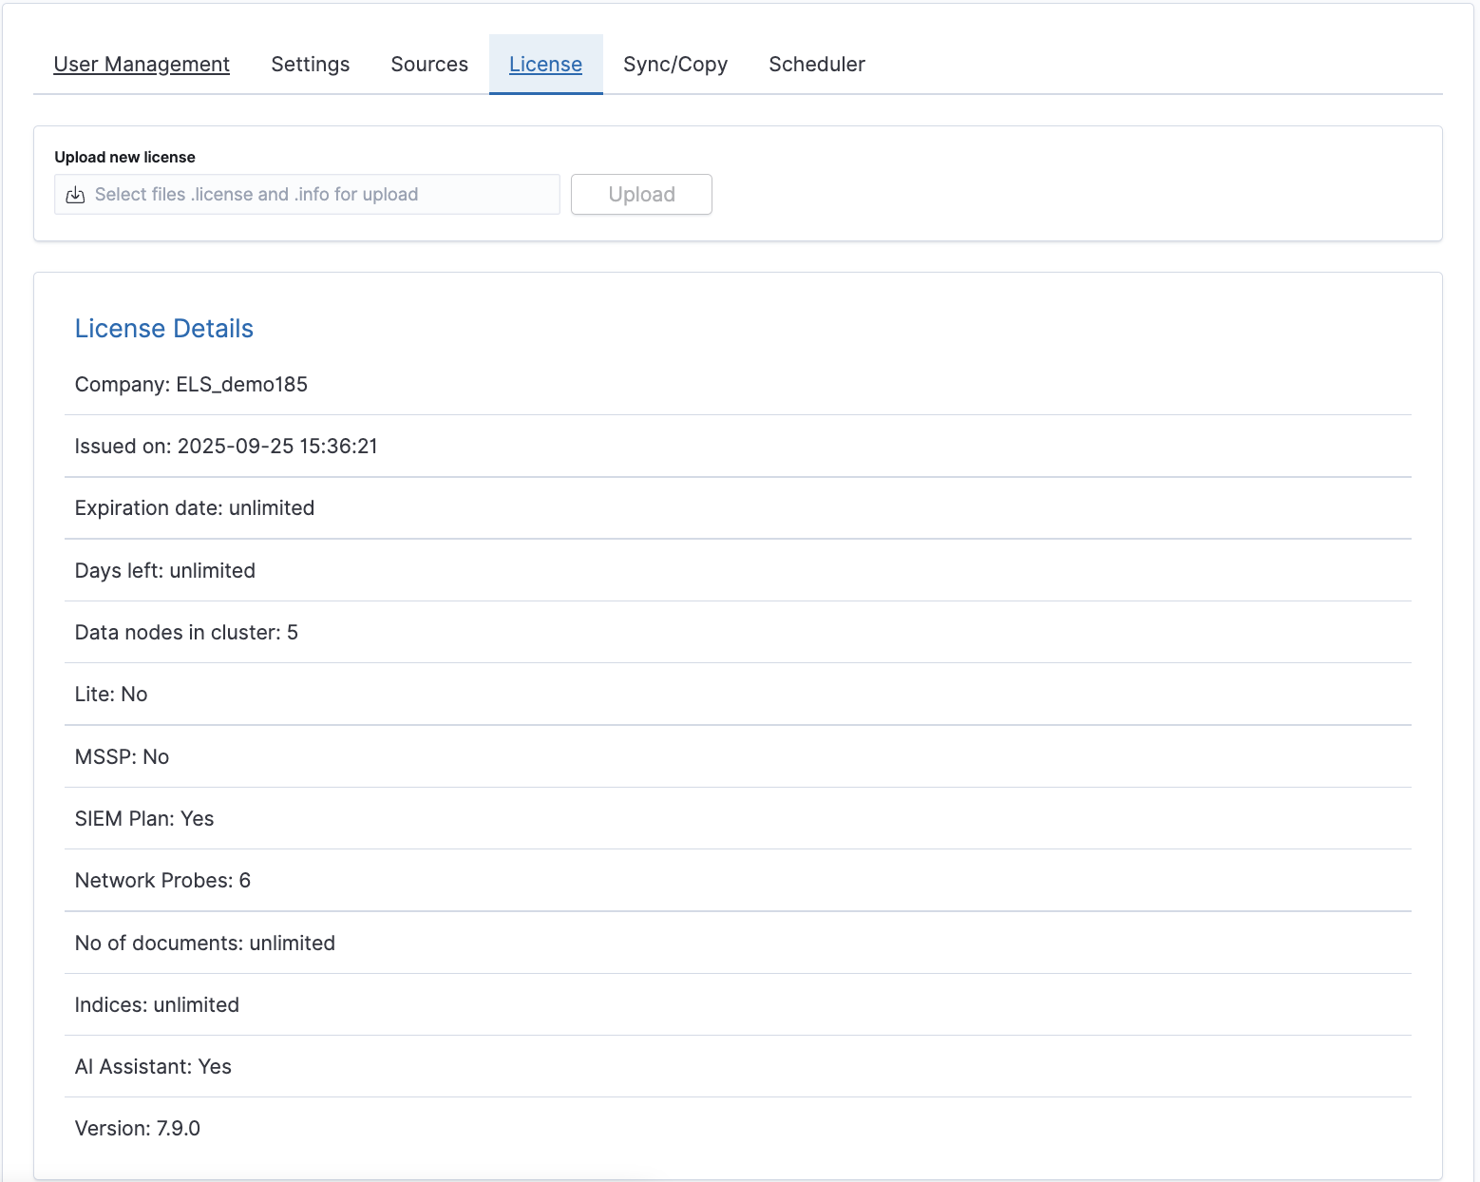1480x1182 pixels.
Task: Click the Days left row
Action: pos(164,571)
